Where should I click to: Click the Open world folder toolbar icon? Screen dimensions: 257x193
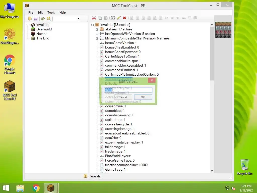click(x=30, y=19)
